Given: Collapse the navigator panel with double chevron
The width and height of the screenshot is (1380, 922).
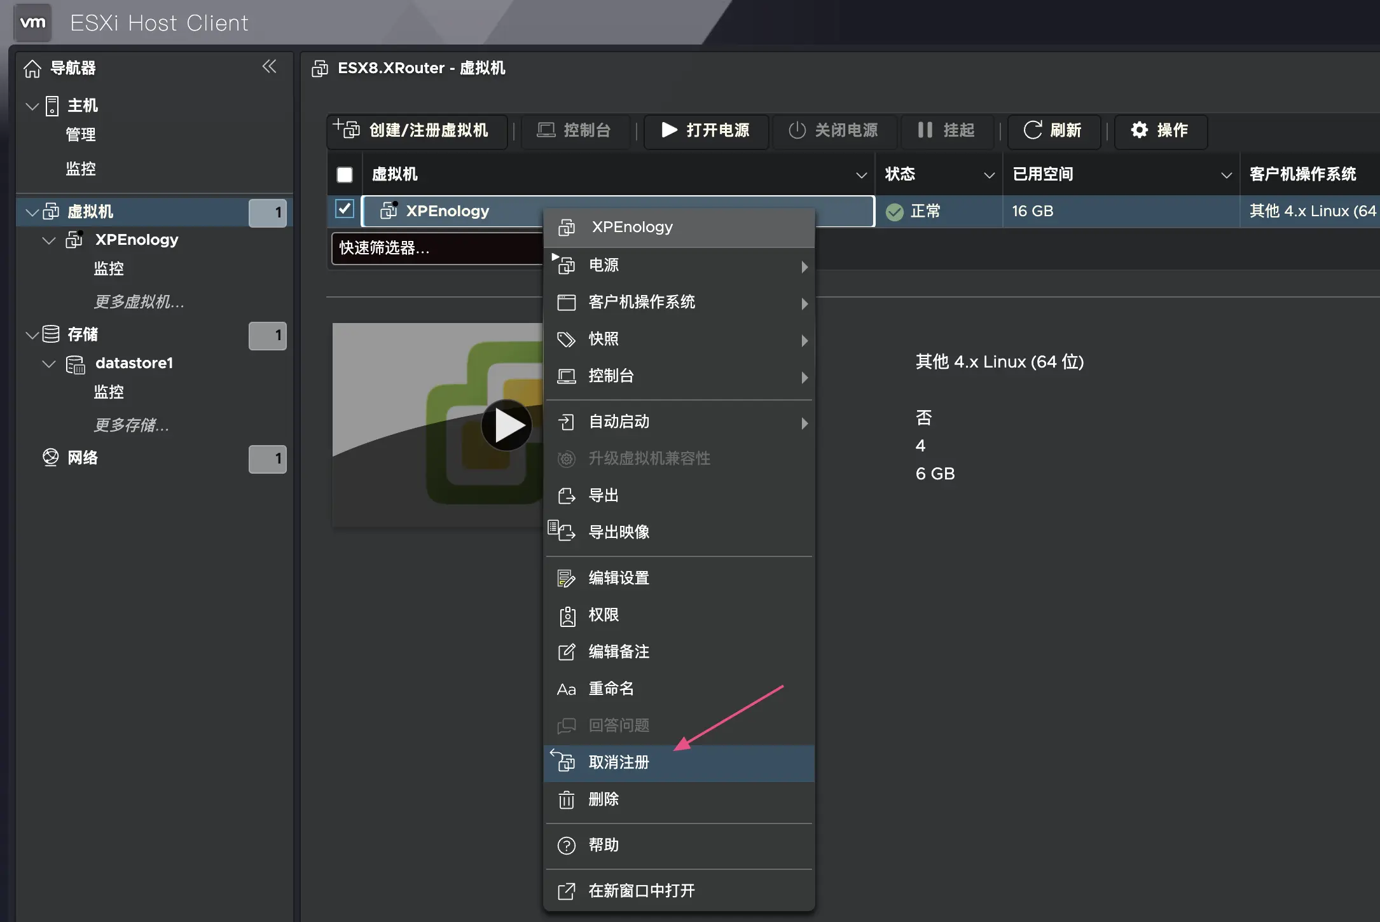Looking at the screenshot, I should click(x=270, y=66).
